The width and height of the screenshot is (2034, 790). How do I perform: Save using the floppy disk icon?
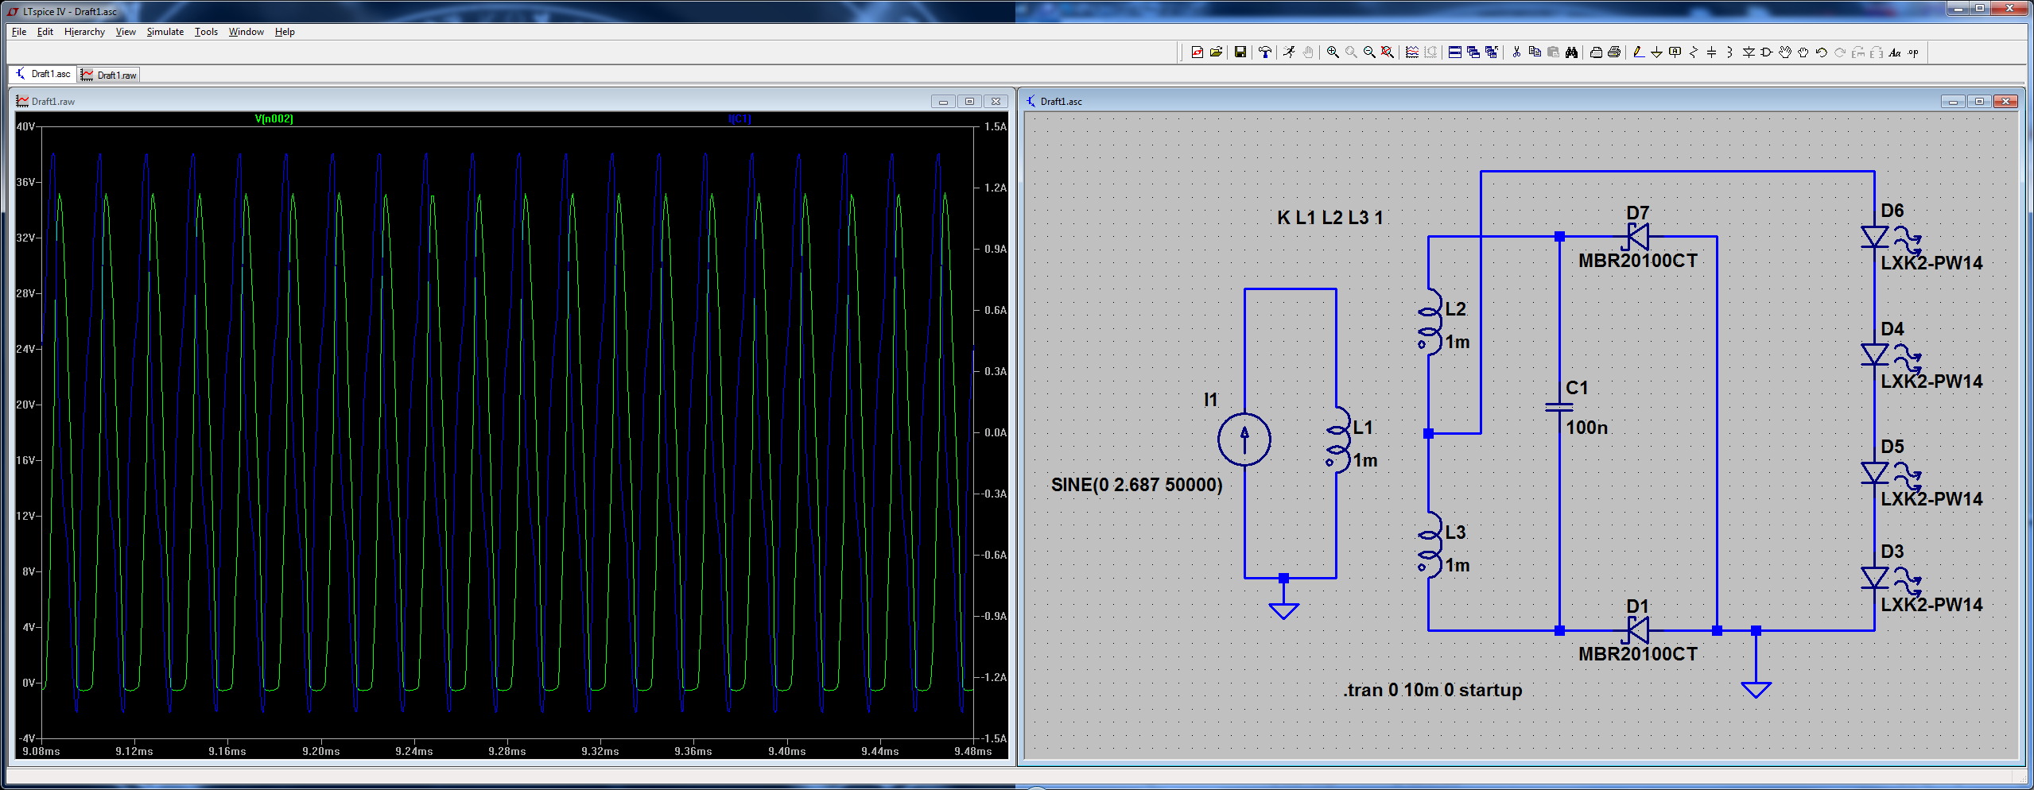[1240, 52]
